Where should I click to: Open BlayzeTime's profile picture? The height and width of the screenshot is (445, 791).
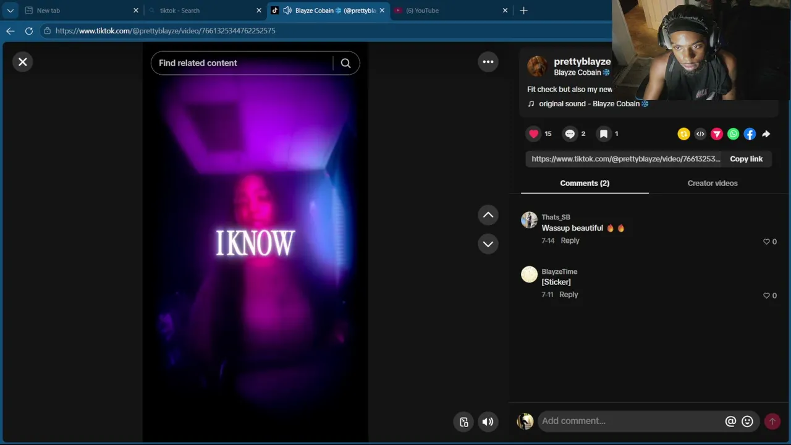[530, 274]
